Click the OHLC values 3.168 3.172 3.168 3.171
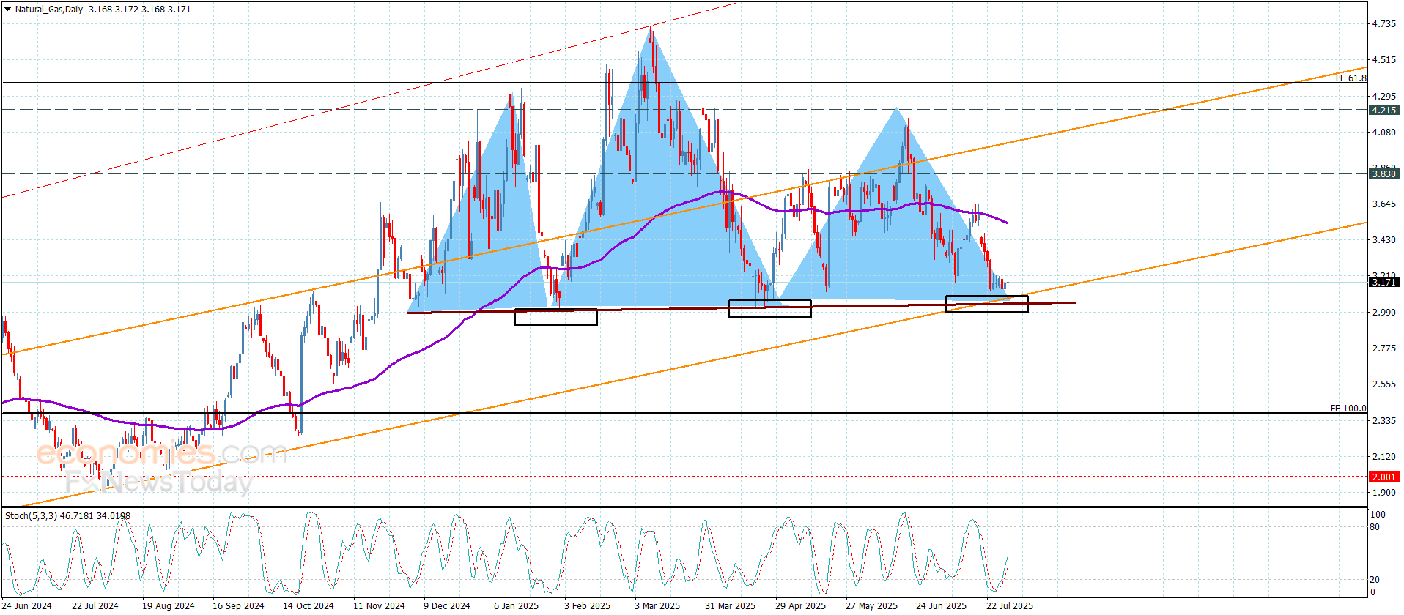The height and width of the screenshot is (615, 1404). [x=140, y=10]
